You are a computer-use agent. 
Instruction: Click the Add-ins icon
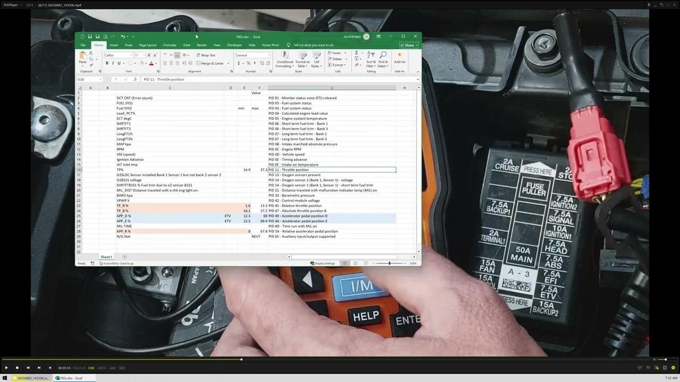[x=399, y=57]
